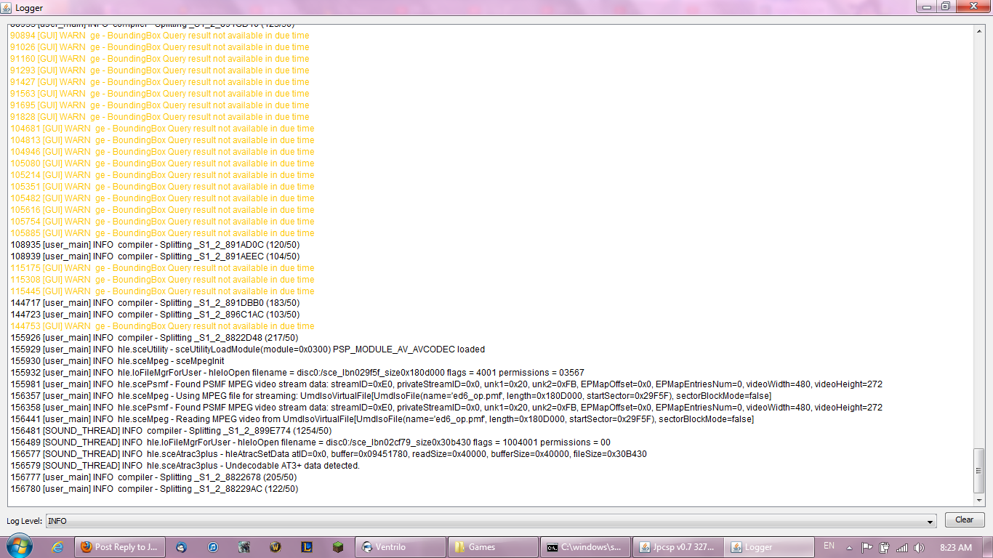The height and width of the screenshot is (558, 993).
Task: Switch to the Firefox Post Reply window
Action: pos(120,547)
